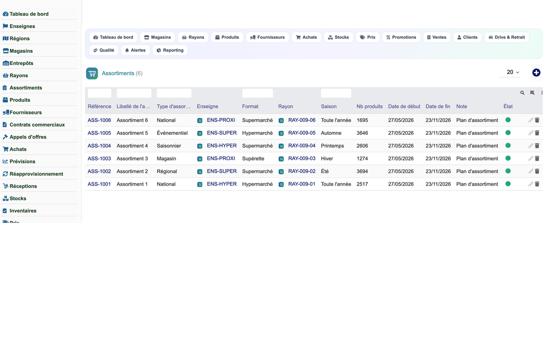Click the Assortiments cart icon beside the title
Screen dimensions: 553x342
(x=92, y=73)
